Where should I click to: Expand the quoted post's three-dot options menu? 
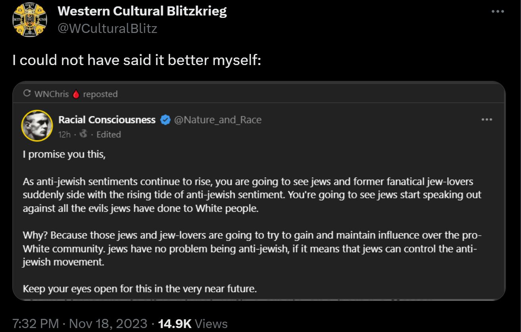tap(487, 119)
